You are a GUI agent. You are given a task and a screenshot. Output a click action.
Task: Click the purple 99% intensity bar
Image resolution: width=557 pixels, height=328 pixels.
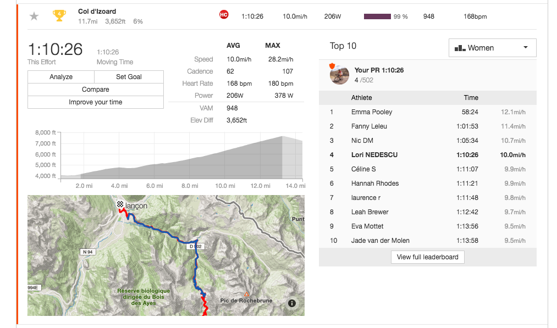(377, 16)
